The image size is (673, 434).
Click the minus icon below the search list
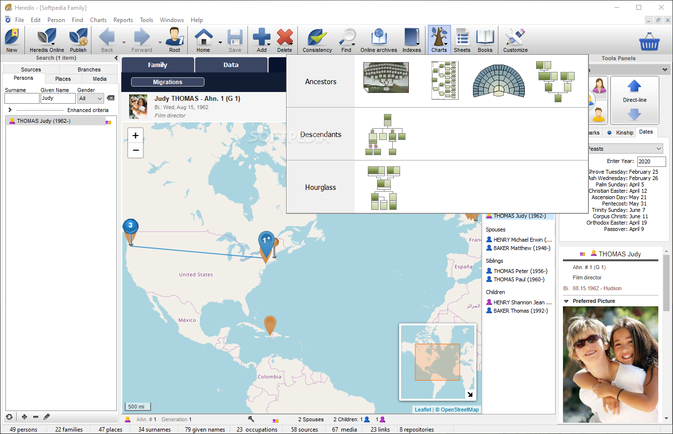tap(36, 417)
